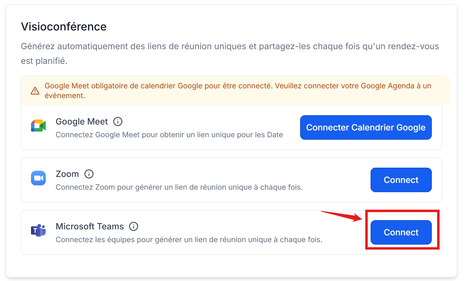This screenshot has height=281, width=468.
Task: Click the Connecter Calendrier Google button
Action: [x=366, y=127]
